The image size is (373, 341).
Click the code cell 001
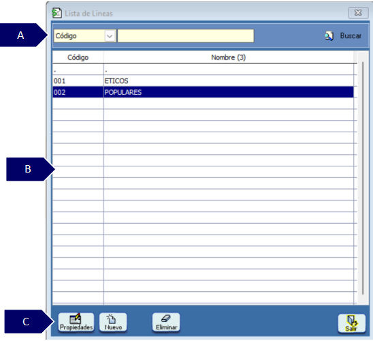click(x=59, y=81)
